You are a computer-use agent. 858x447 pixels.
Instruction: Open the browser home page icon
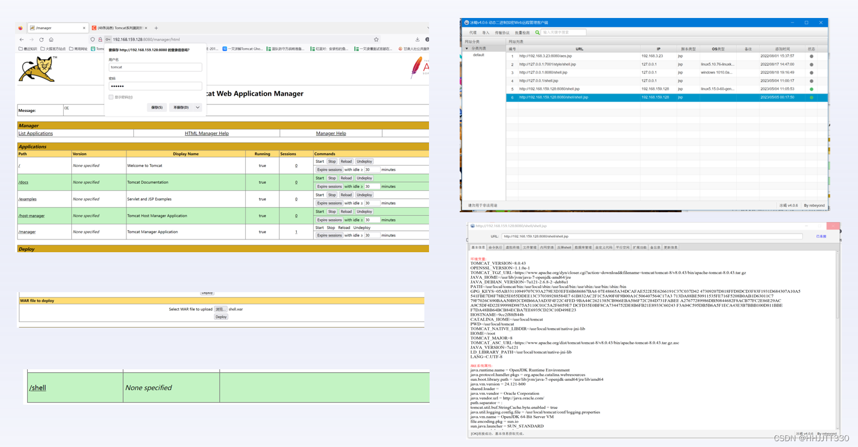click(51, 39)
